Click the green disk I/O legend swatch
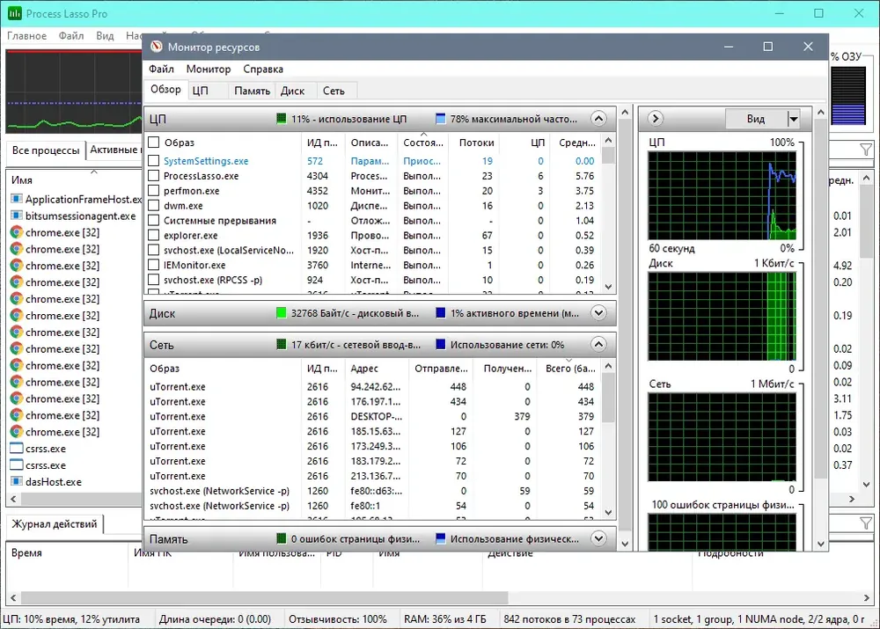 tap(282, 313)
